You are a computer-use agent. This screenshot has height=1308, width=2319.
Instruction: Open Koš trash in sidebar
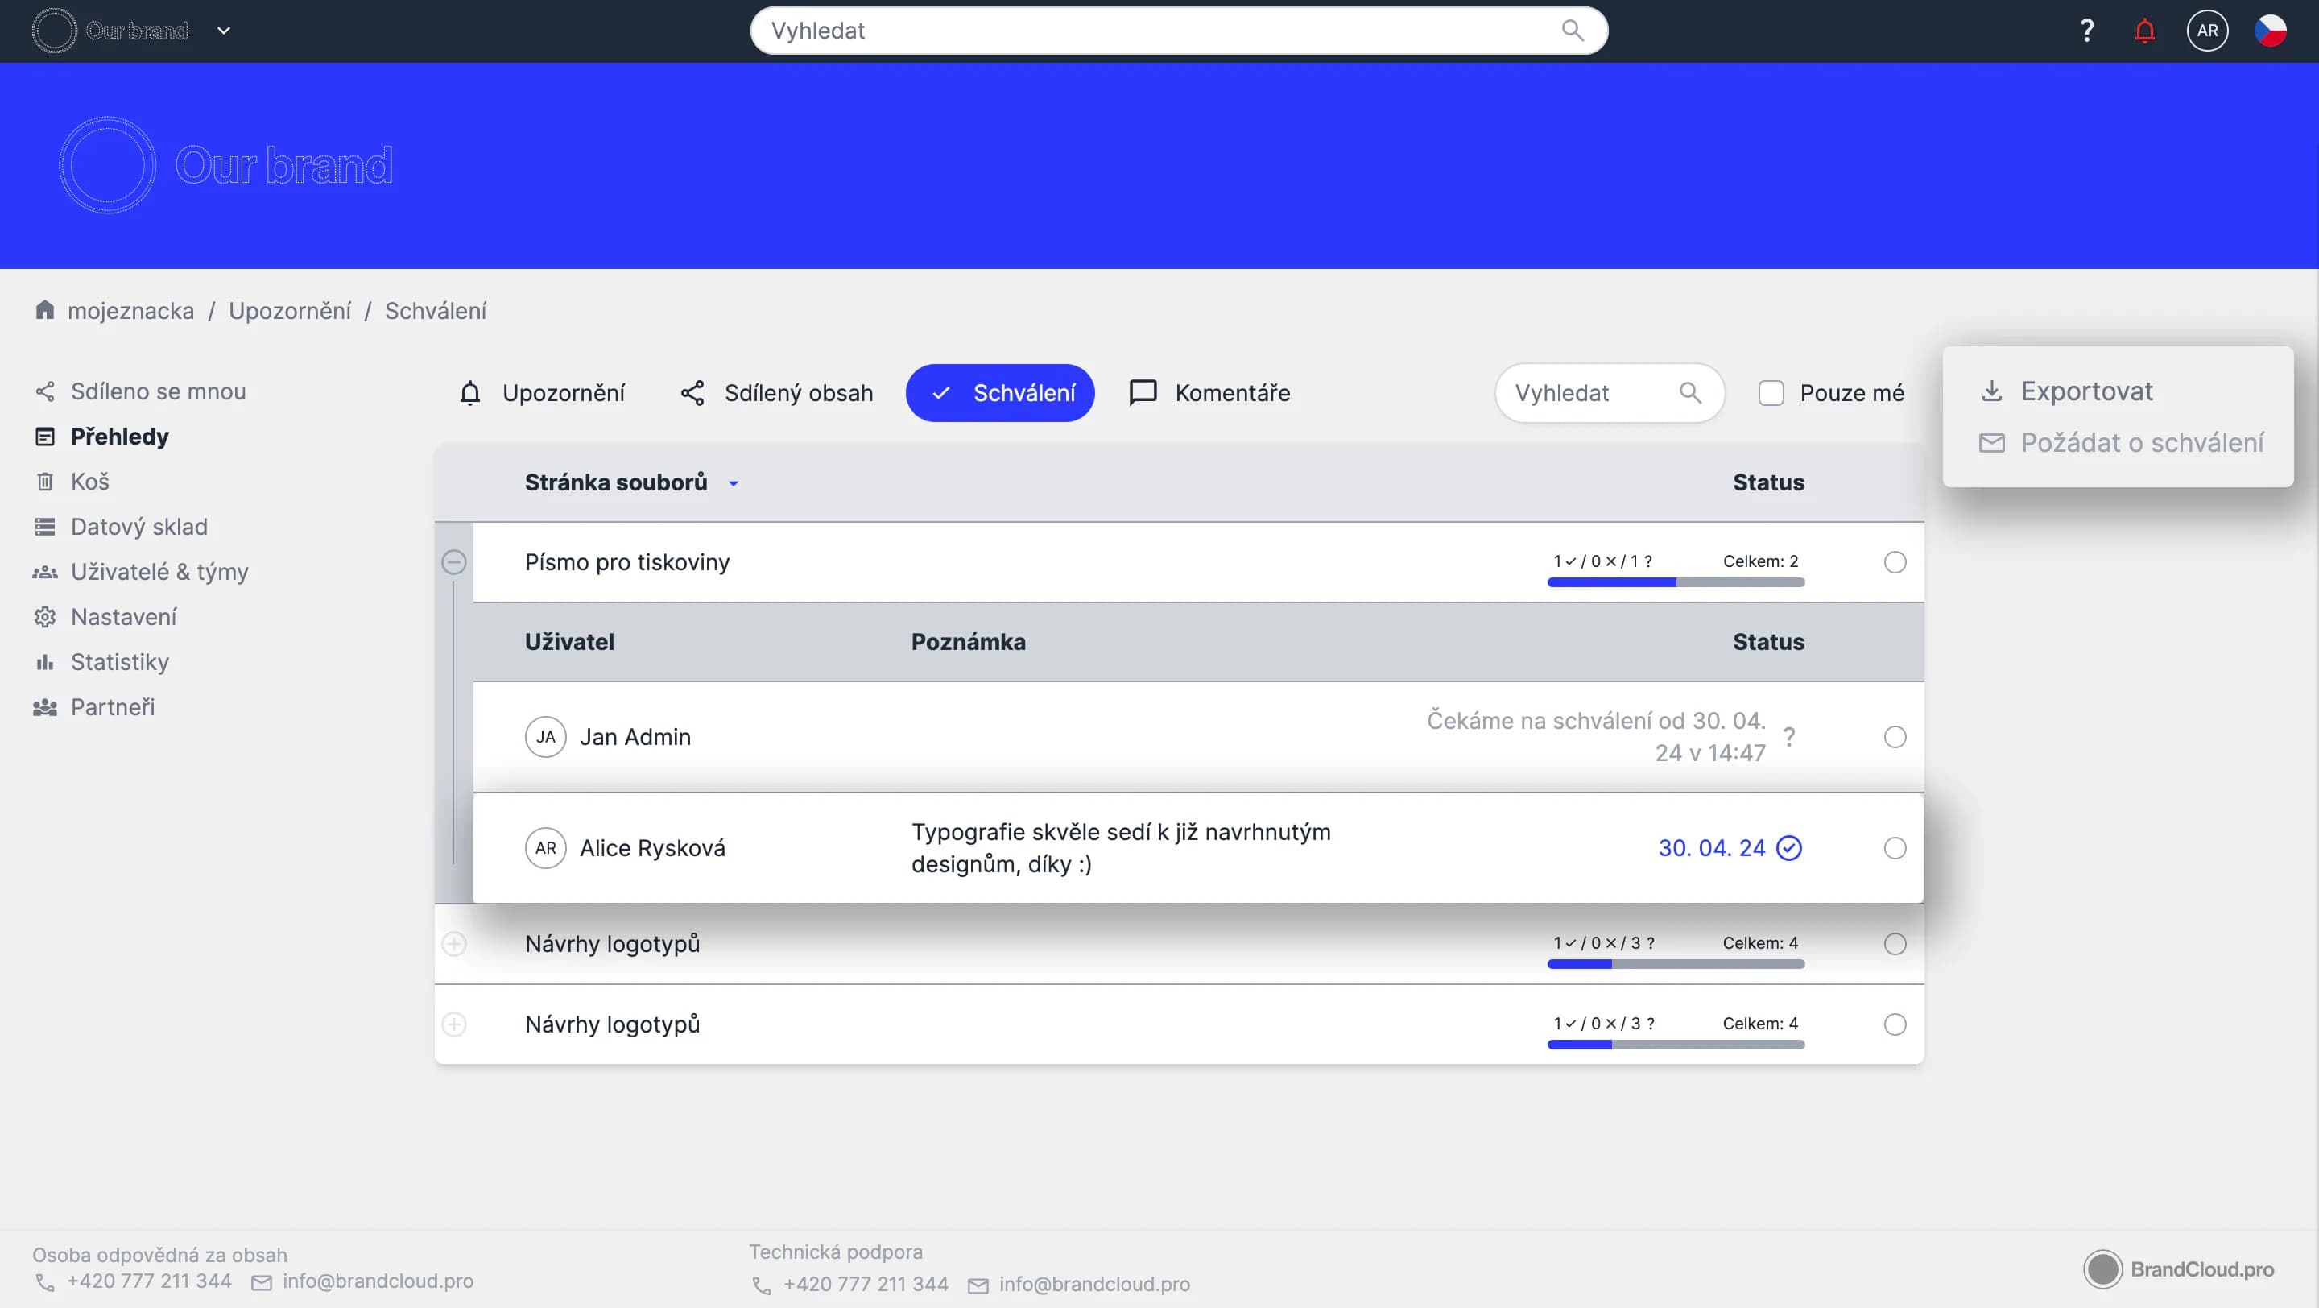(89, 482)
